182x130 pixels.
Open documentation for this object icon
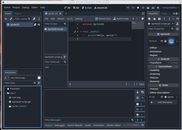177,24
